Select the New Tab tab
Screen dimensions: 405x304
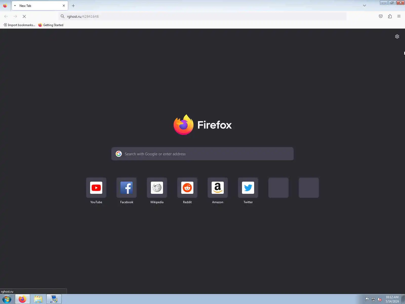tap(40, 6)
